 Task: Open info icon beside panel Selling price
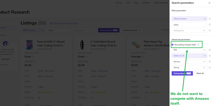tap(210, 31)
